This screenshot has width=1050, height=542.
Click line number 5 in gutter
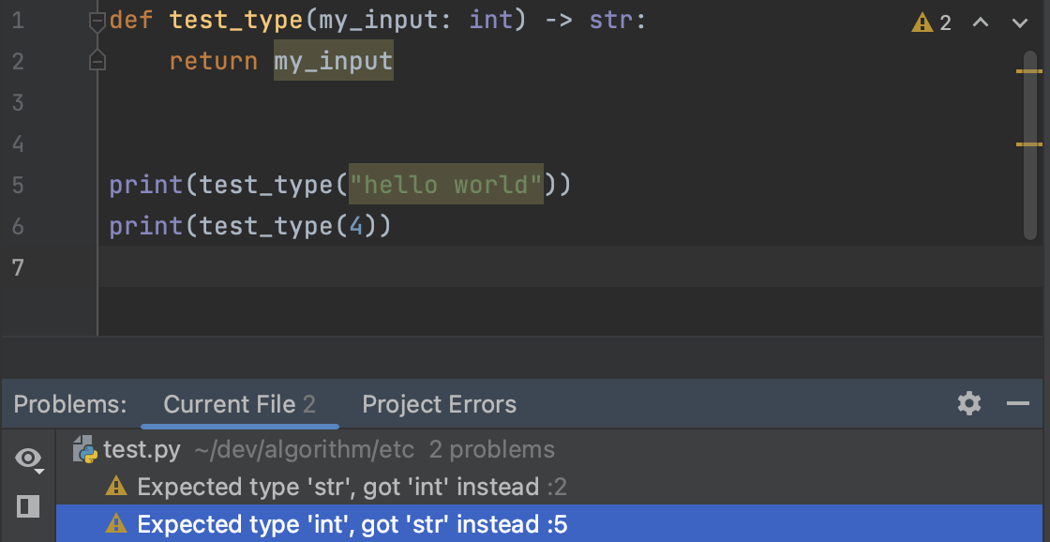coord(18,185)
